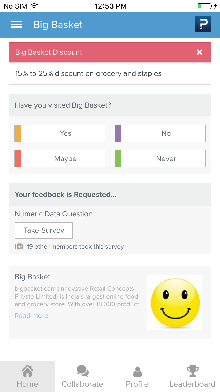This screenshot has height=392, width=220.
Task: Tap the Home house icon
Action: click(x=28, y=371)
